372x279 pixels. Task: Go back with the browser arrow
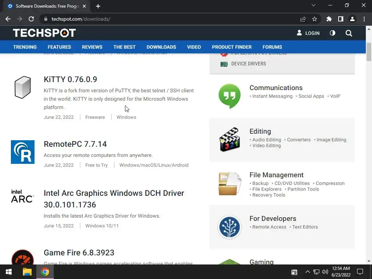tap(8, 19)
